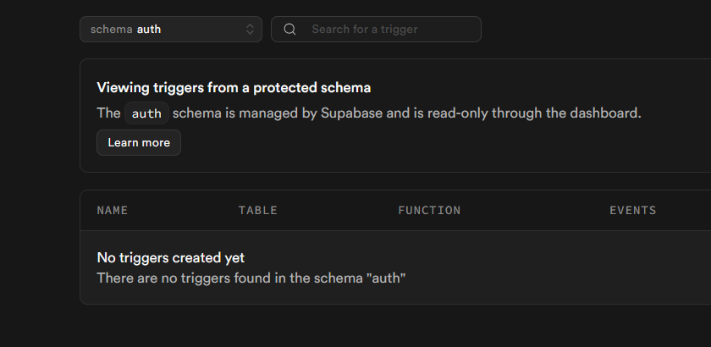The width and height of the screenshot is (711, 347).
Task: Select the FUNCTION column header
Action: coord(429,210)
